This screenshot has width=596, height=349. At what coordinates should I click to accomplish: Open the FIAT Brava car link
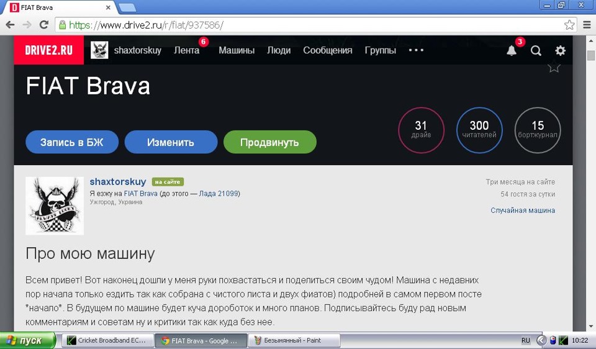[141, 194]
